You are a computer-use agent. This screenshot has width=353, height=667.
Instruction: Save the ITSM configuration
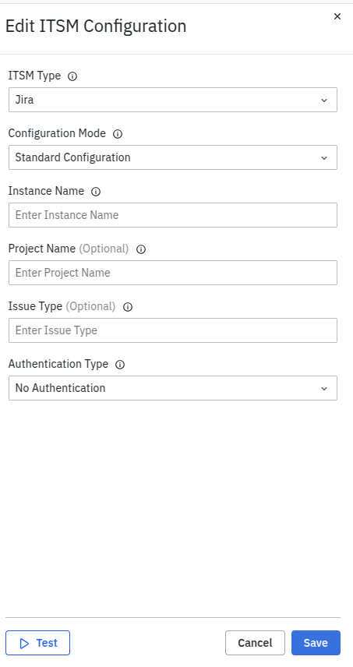pos(316,643)
